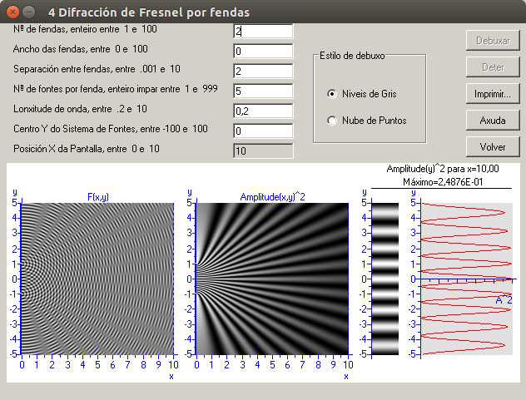Select the Nube de Puntos option

333,121
